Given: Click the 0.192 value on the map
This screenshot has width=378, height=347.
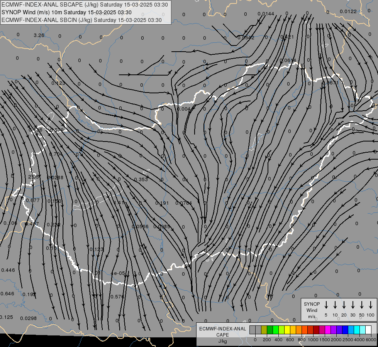Looking at the screenshot, I should click(x=29, y=294).
